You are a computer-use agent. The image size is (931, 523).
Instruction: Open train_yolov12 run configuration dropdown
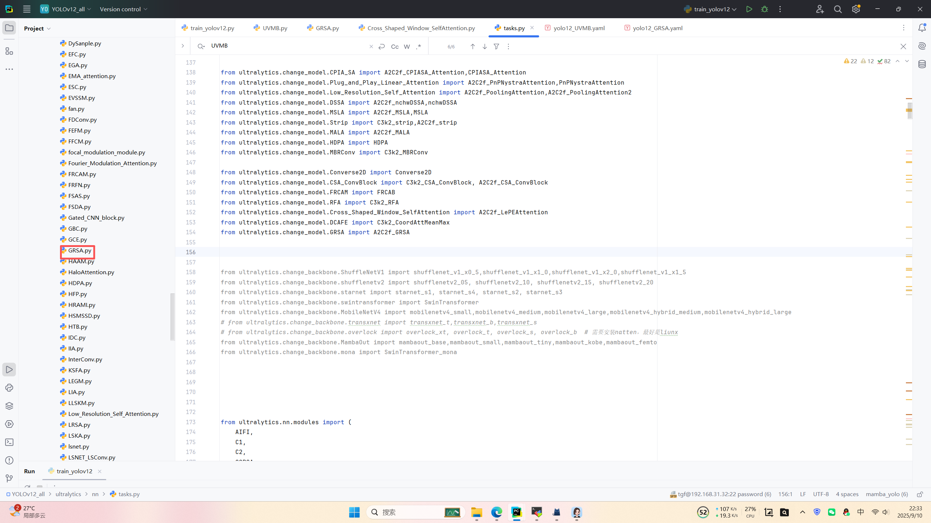coord(710,9)
